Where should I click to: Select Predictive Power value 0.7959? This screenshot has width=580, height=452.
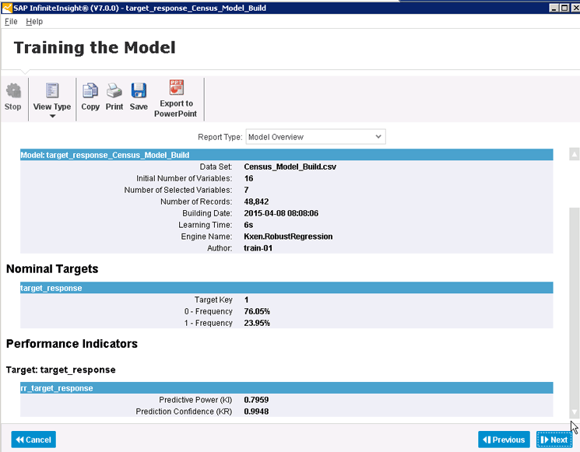pos(256,400)
